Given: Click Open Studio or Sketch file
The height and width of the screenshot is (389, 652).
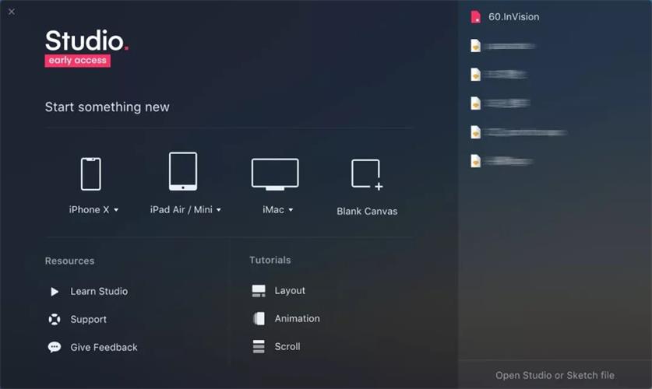Looking at the screenshot, I should (x=555, y=375).
